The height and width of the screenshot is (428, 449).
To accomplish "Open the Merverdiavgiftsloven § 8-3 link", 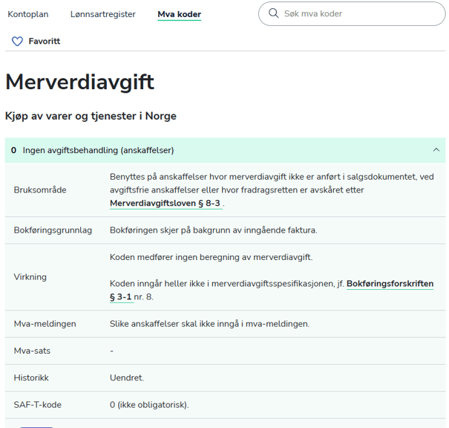I will [165, 204].
